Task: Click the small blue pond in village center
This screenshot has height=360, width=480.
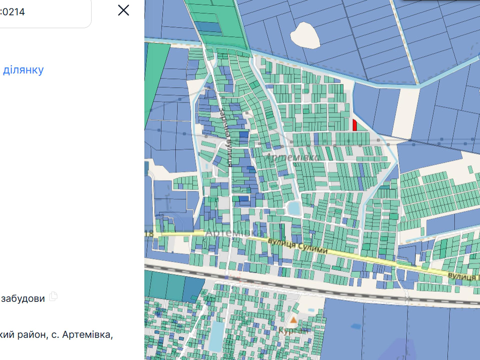Action: [293, 208]
